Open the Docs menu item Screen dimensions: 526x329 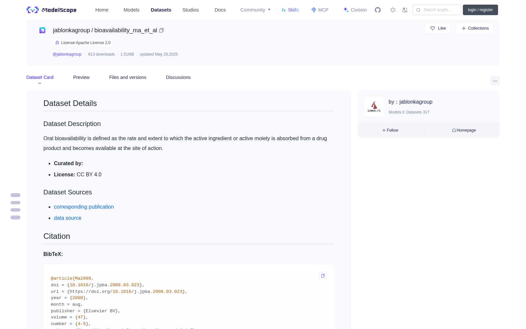pos(220,10)
